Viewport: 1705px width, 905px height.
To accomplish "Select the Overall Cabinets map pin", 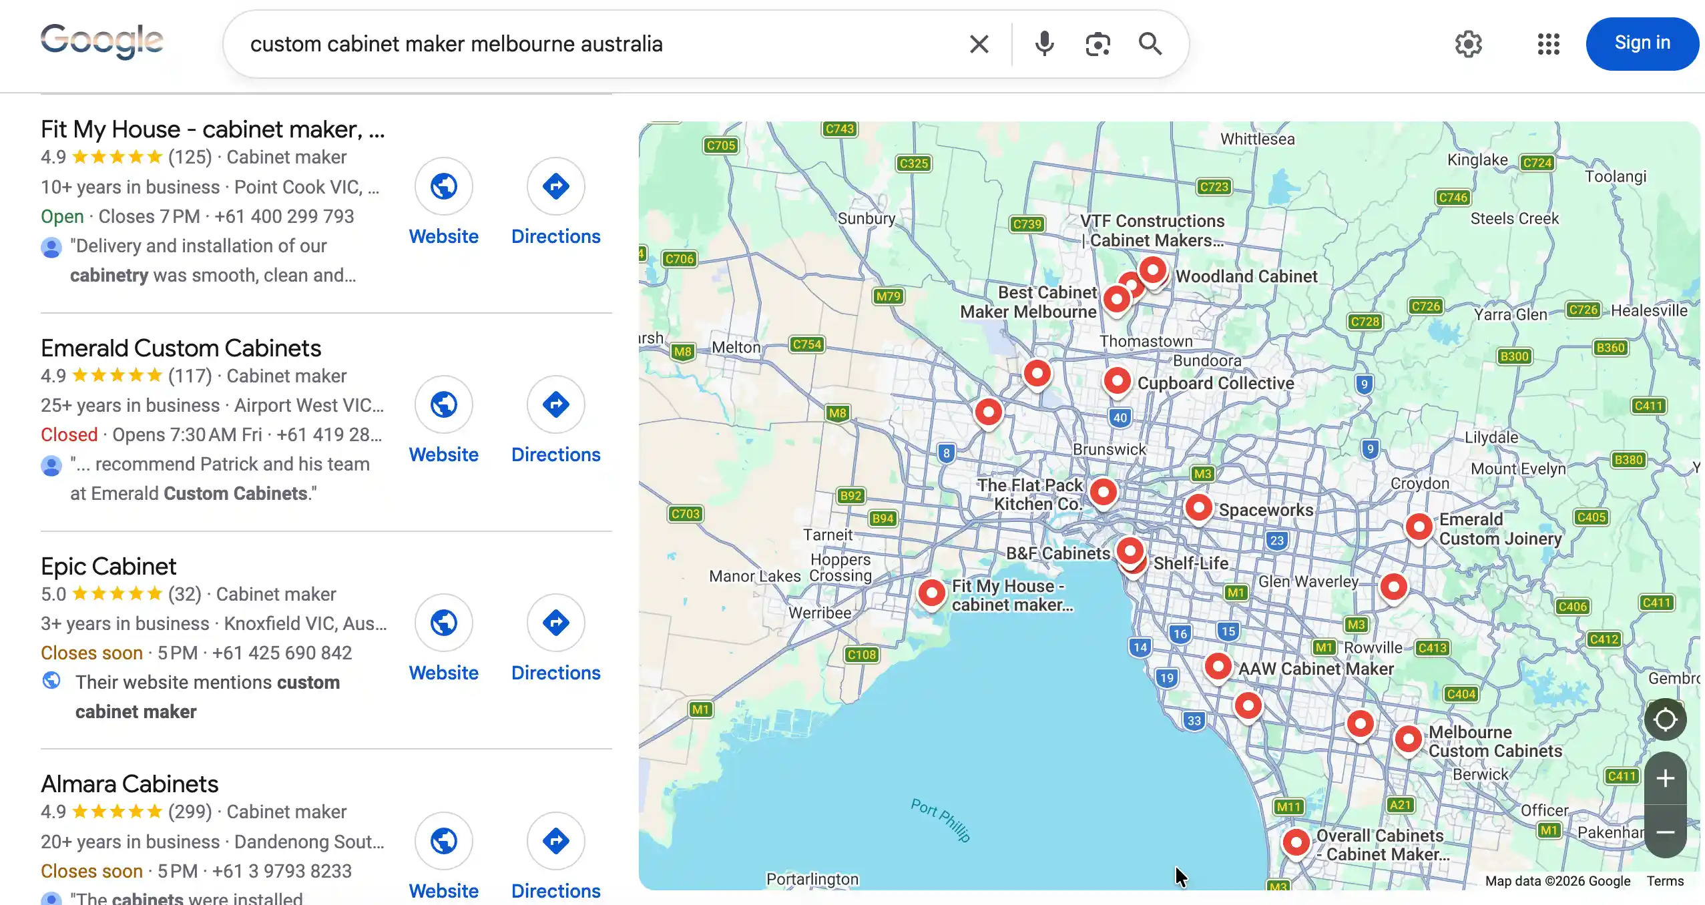I will pyautogui.click(x=1296, y=843).
